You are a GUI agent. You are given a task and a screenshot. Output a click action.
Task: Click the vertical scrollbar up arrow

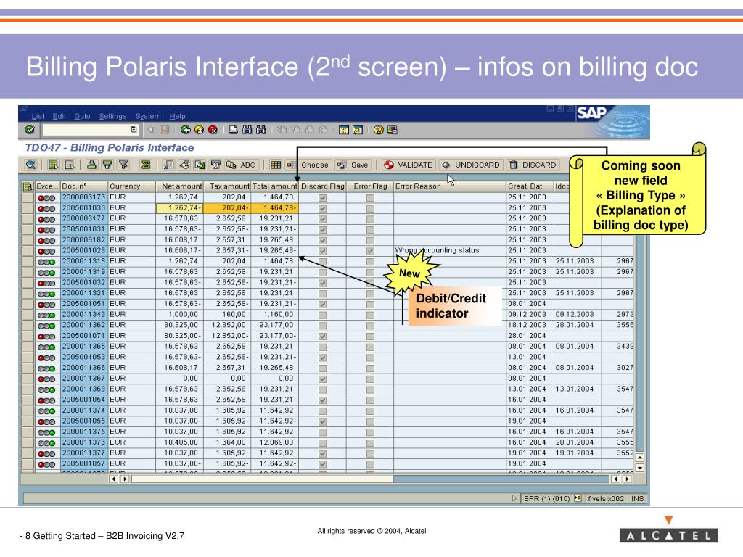pyautogui.click(x=640, y=458)
